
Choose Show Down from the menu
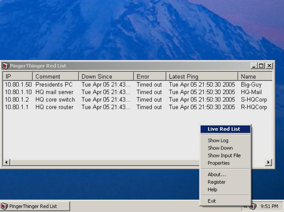[x=225, y=148]
